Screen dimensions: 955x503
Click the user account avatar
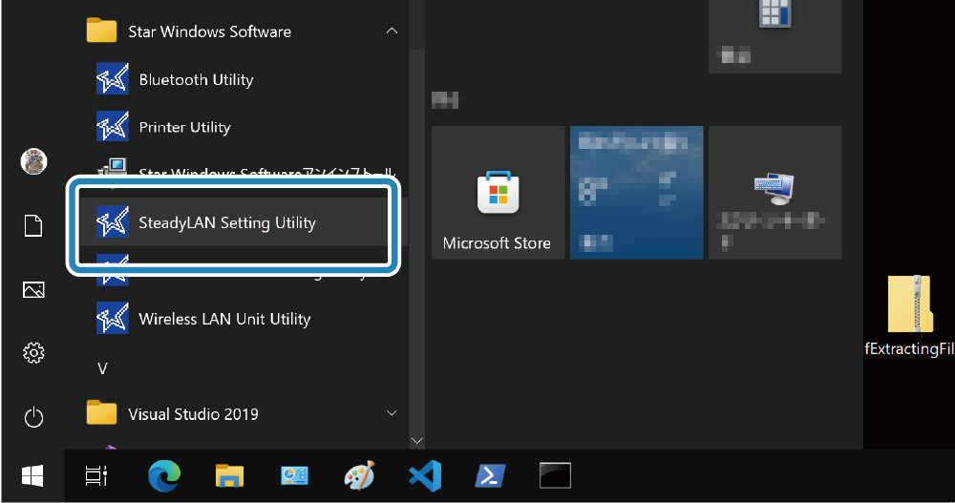(33, 161)
